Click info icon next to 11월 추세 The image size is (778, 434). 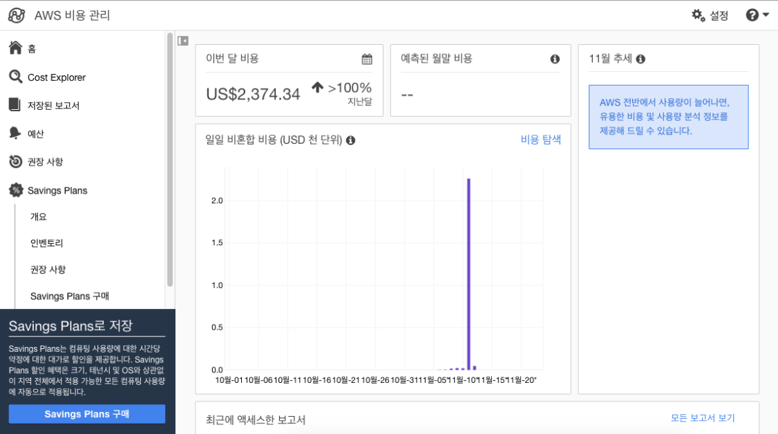click(x=641, y=59)
